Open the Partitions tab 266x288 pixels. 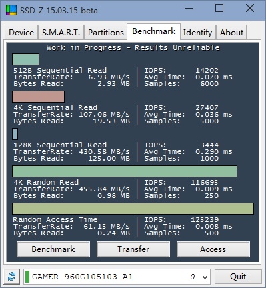tap(106, 33)
